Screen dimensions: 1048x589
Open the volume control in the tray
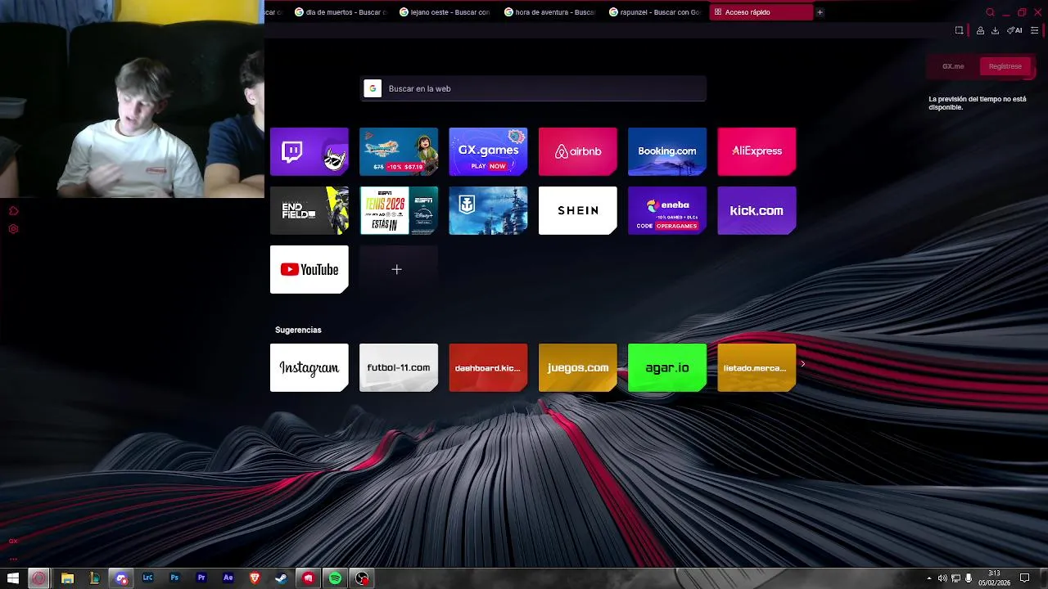tap(942, 578)
